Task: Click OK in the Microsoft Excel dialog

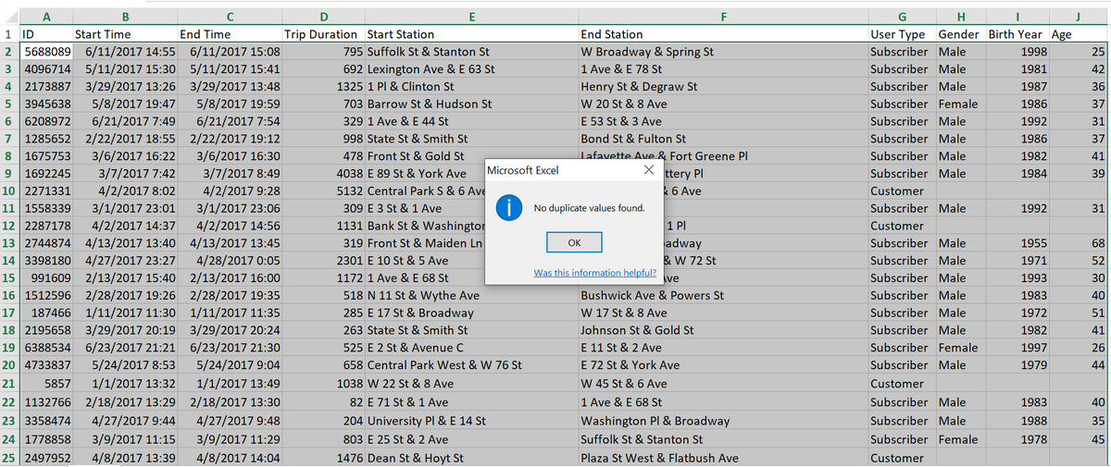Action: [x=574, y=242]
